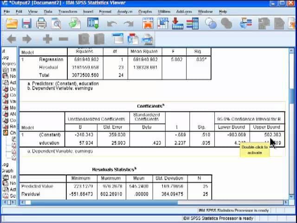Click the colored rows table icon
Viewport: 297px width, 223px height.
(x=193, y=23)
